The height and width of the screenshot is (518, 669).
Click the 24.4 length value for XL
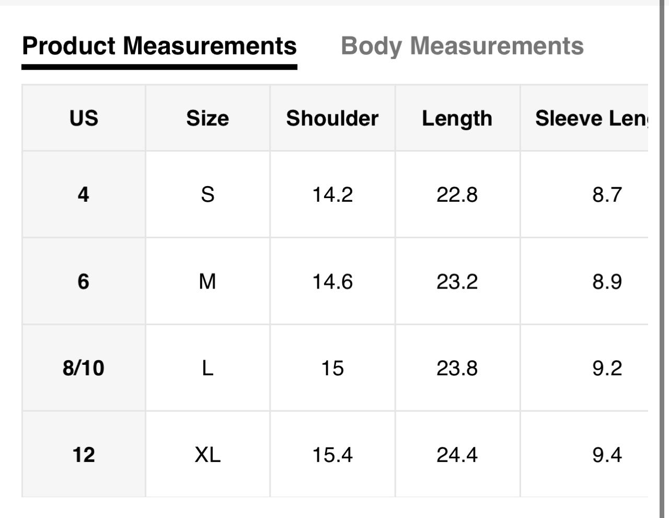coord(457,455)
